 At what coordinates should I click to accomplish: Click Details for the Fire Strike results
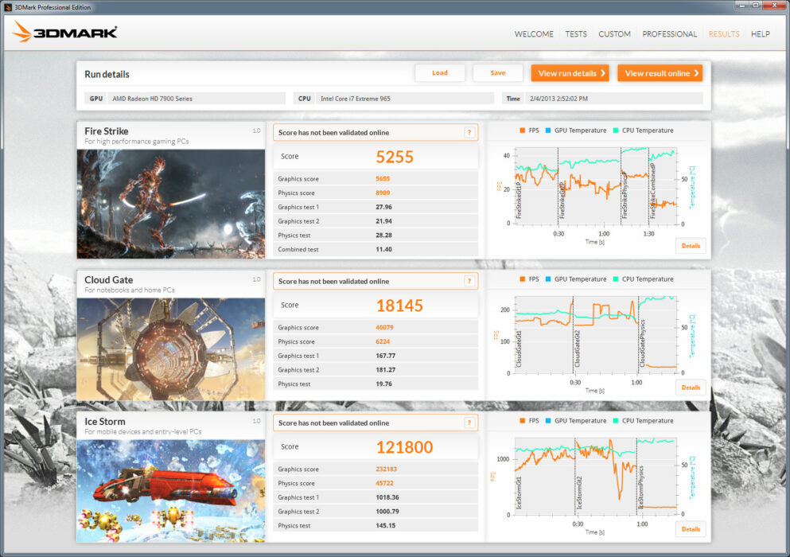pos(690,246)
